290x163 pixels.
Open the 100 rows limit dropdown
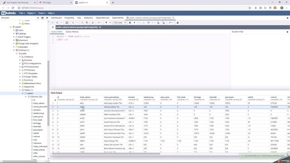(120, 23)
